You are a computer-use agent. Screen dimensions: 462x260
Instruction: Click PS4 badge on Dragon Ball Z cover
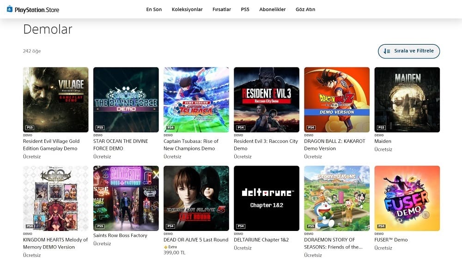click(x=311, y=127)
